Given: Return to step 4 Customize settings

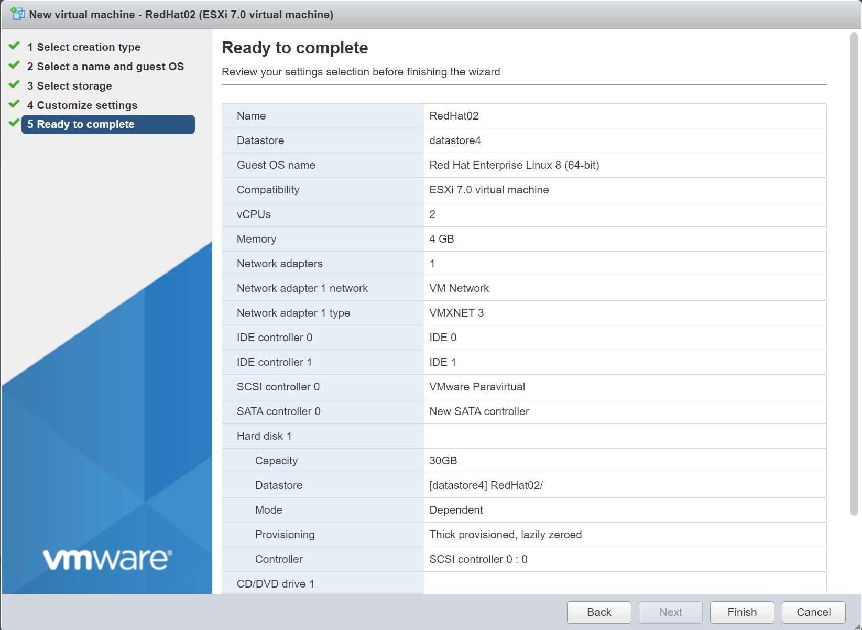Looking at the screenshot, I should click(x=82, y=105).
